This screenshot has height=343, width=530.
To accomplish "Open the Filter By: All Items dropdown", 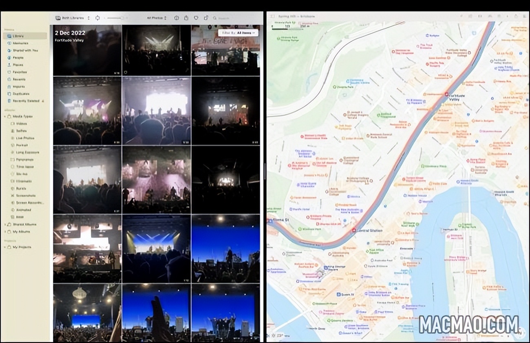I will coord(238,33).
